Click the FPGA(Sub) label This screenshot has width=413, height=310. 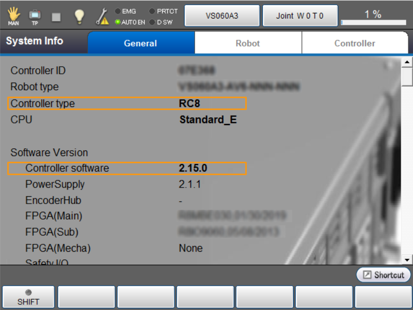point(52,232)
